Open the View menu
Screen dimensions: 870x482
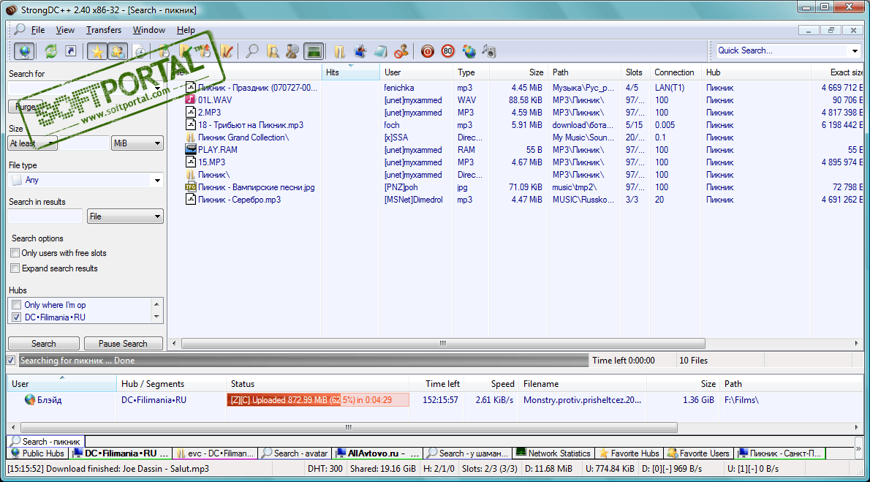(65, 30)
